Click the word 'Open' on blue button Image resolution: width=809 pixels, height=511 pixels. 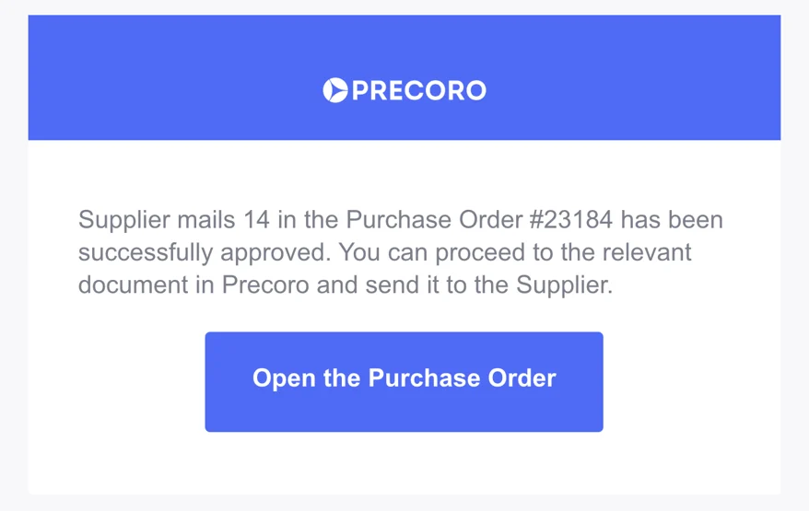[284, 379]
